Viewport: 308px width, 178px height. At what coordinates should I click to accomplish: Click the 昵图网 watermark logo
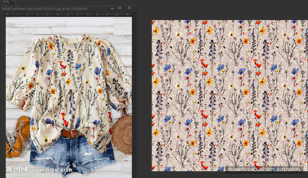(x=17, y=169)
